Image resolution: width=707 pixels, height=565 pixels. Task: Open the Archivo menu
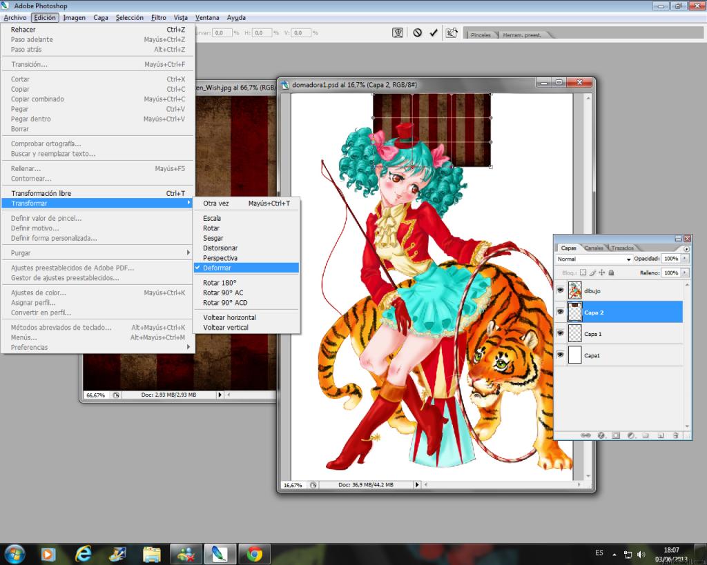tap(15, 17)
